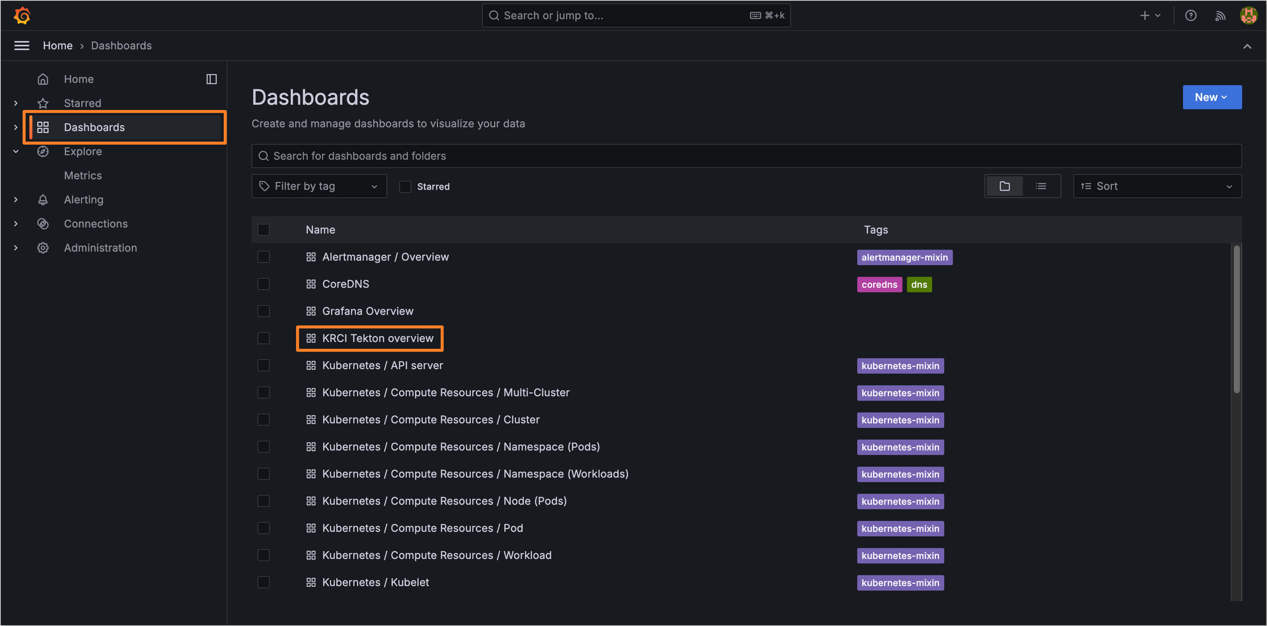Expand the Alerting section chevron
The height and width of the screenshot is (626, 1267).
15,199
